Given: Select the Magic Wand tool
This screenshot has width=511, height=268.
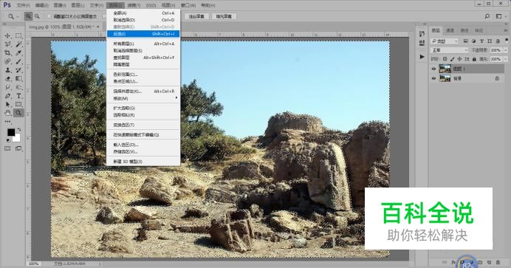Looking at the screenshot, I should tap(18, 44).
